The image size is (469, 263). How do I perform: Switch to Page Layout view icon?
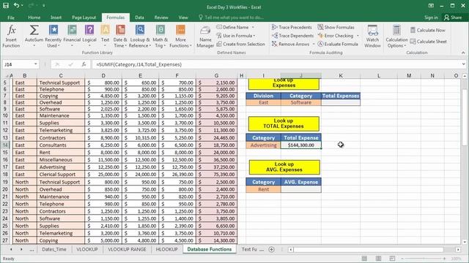378,258
